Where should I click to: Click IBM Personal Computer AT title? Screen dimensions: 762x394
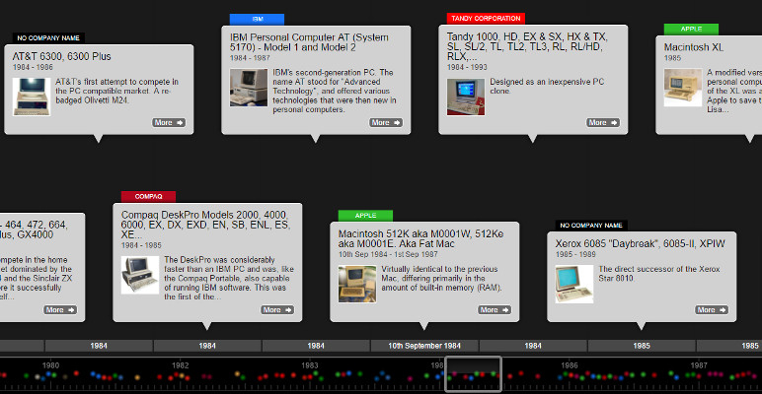pos(309,42)
